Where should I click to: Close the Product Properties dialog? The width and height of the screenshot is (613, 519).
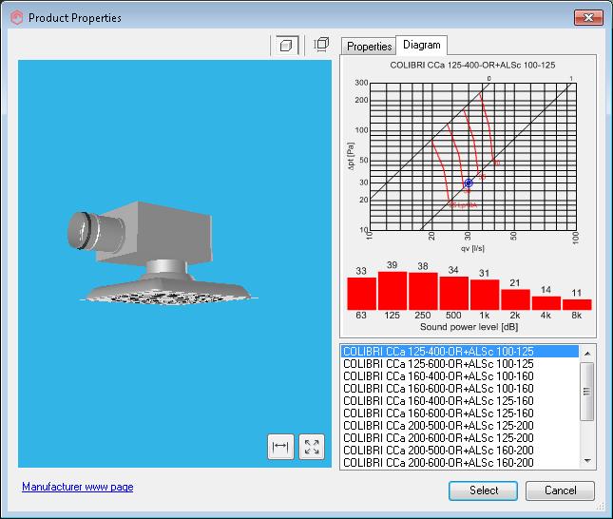(x=588, y=17)
